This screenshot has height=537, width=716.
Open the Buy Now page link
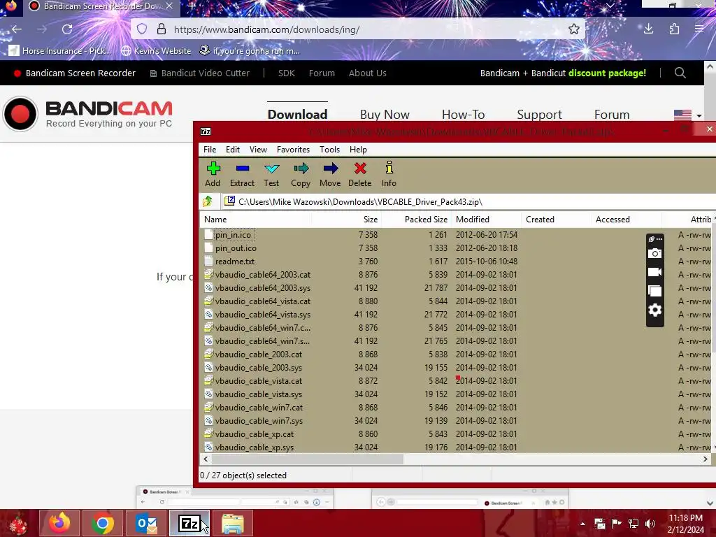point(385,114)
